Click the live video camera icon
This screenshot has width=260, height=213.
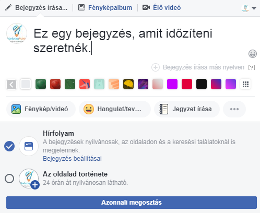click(146, 7)
